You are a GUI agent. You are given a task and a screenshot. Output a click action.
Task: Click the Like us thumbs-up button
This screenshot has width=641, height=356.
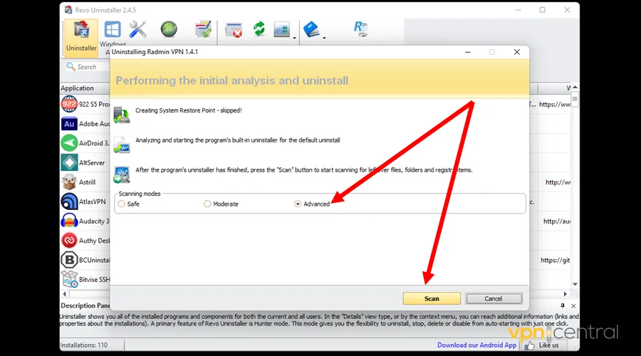[542, 345]
